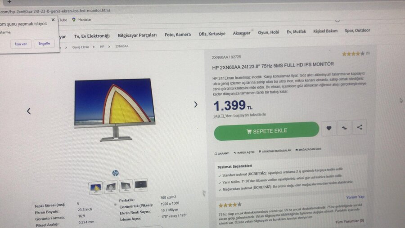
Task: Click the compare arrows icon beside heart
Action: pyautogui.click(x=344, y=128)
